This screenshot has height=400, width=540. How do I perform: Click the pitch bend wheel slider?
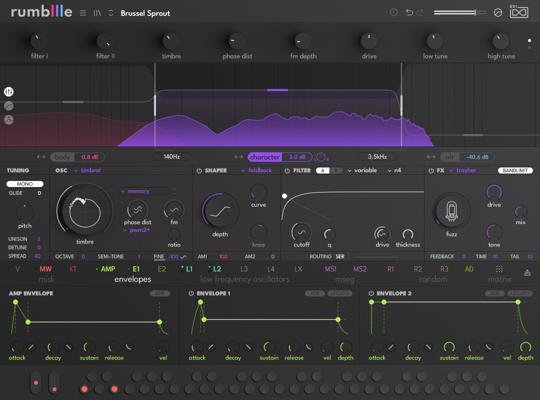[x=36, y=382]
